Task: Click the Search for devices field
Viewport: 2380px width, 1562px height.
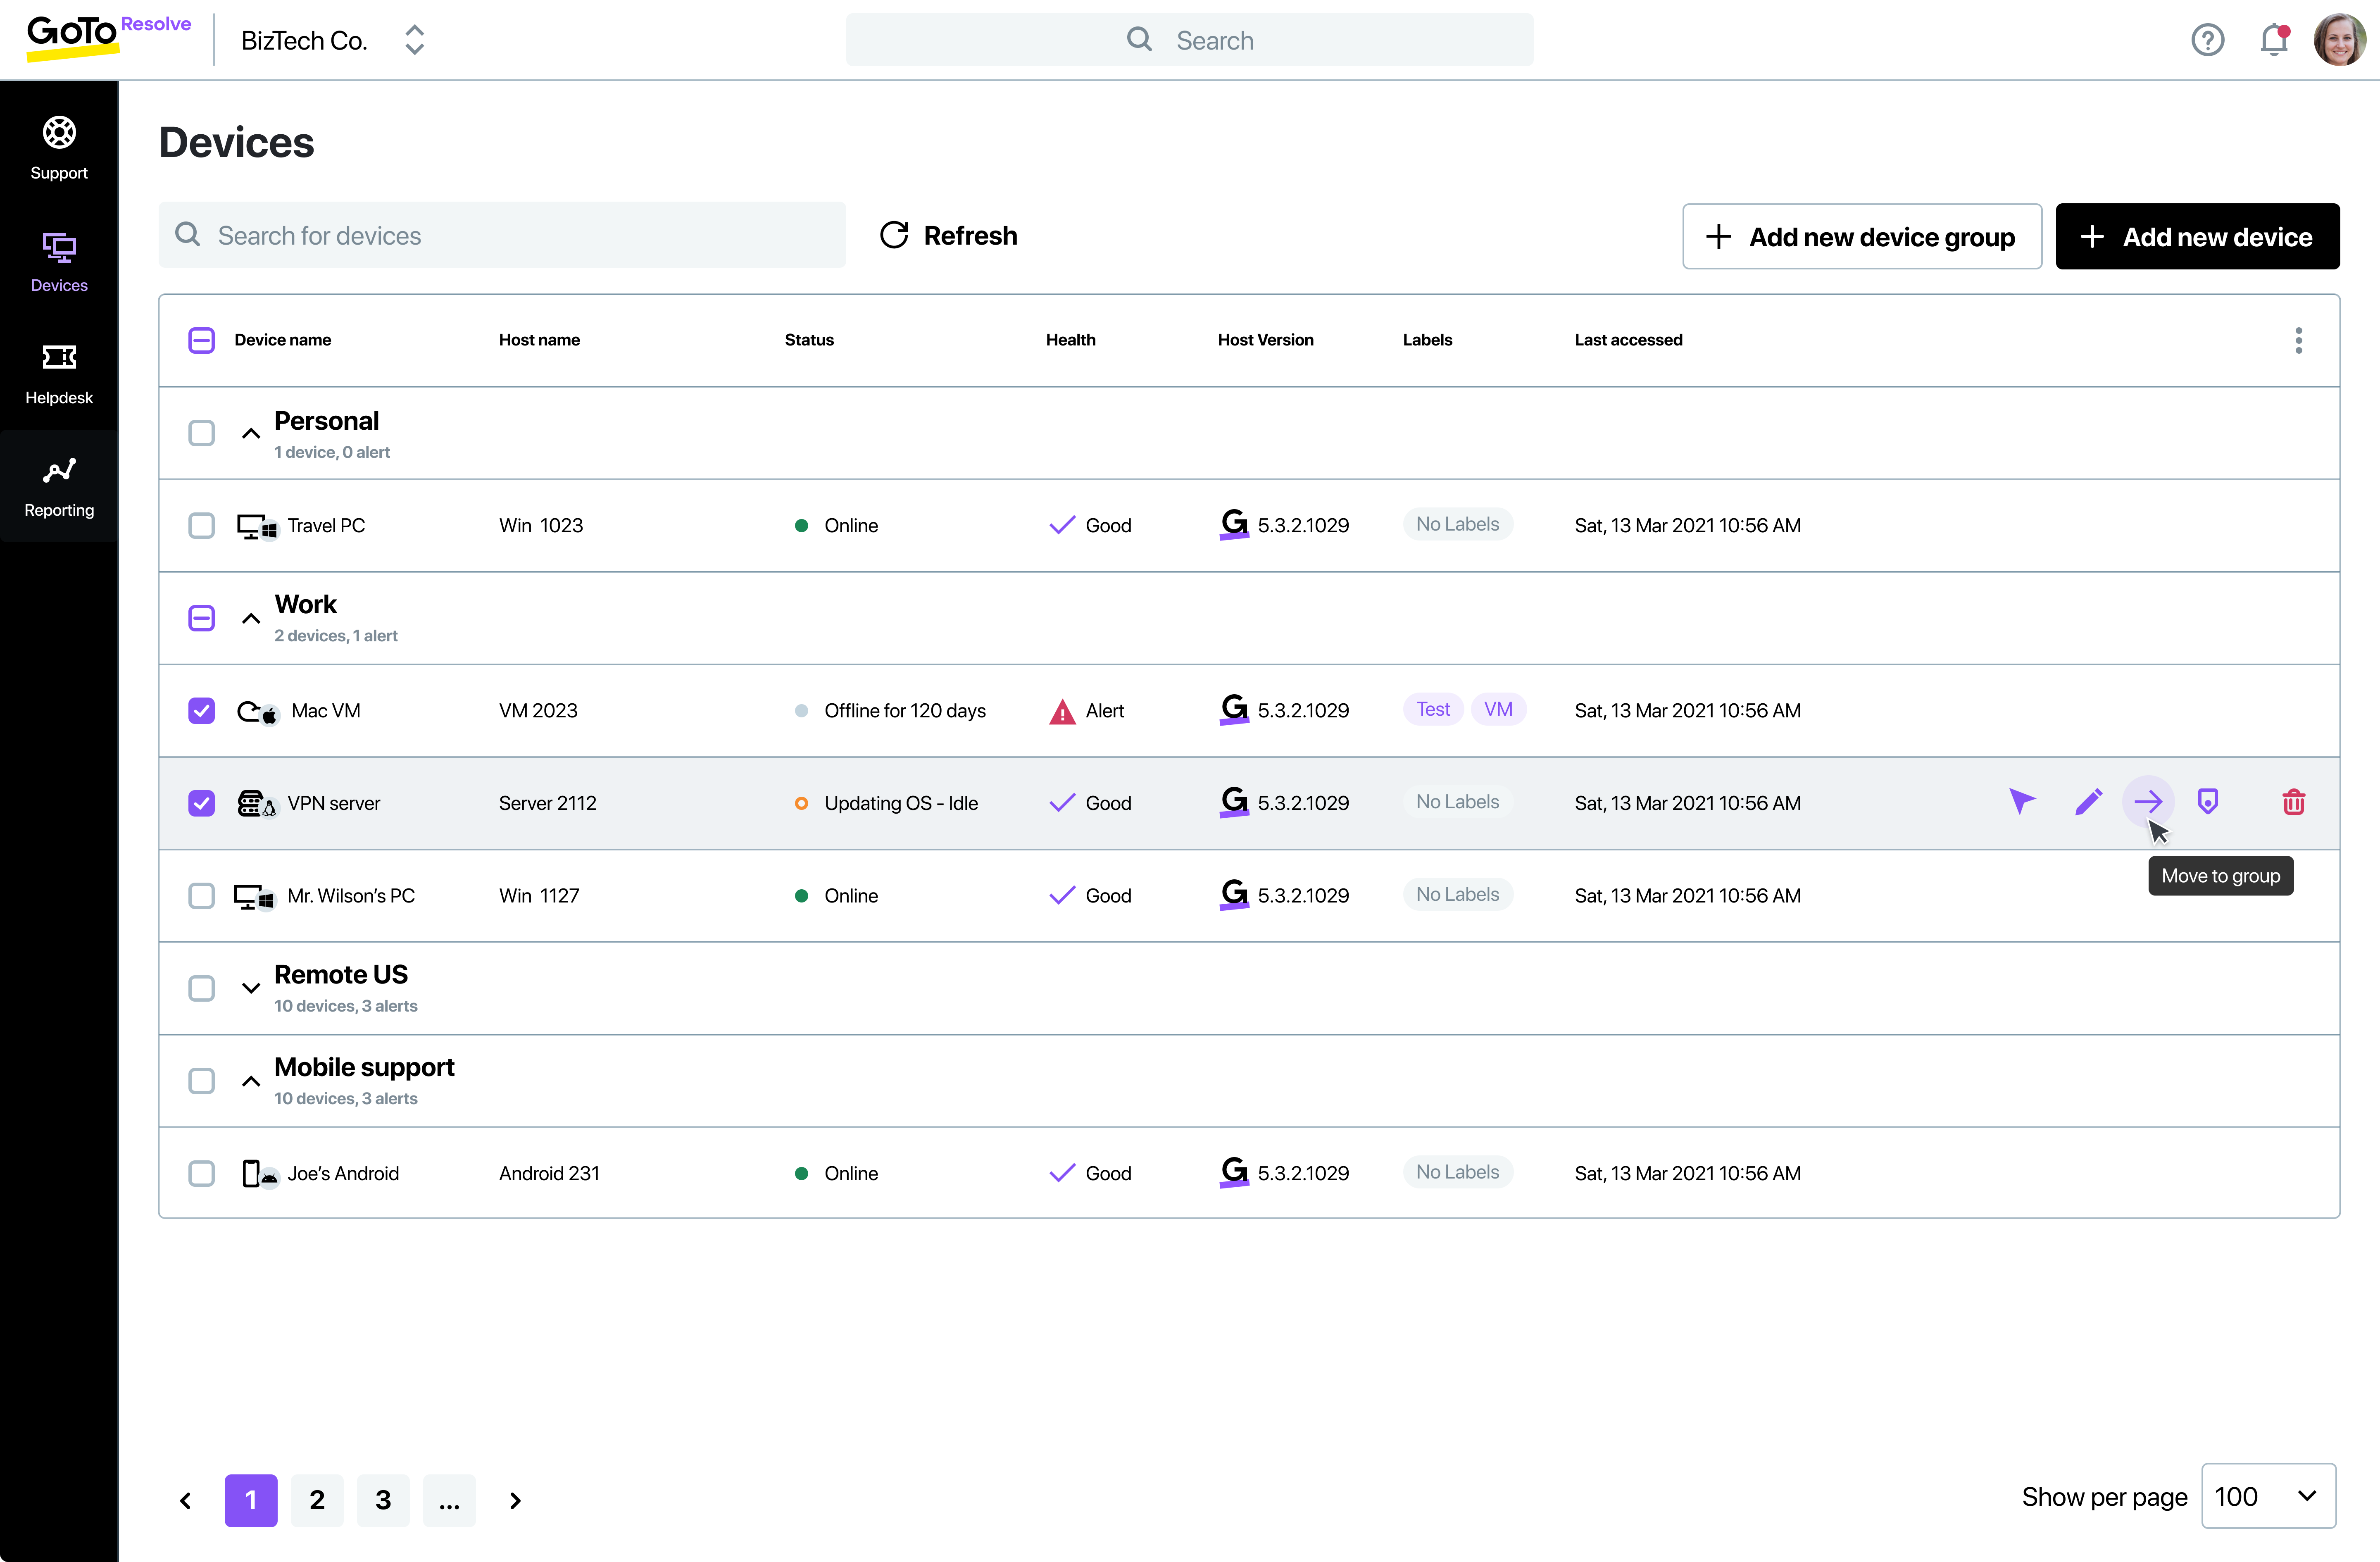Action: tap(502, 235)
